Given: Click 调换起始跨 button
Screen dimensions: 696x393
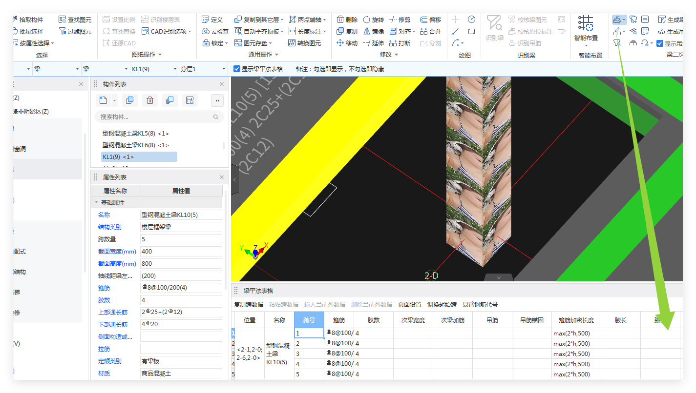Looking at the screenshot, I should pos(442,304).
